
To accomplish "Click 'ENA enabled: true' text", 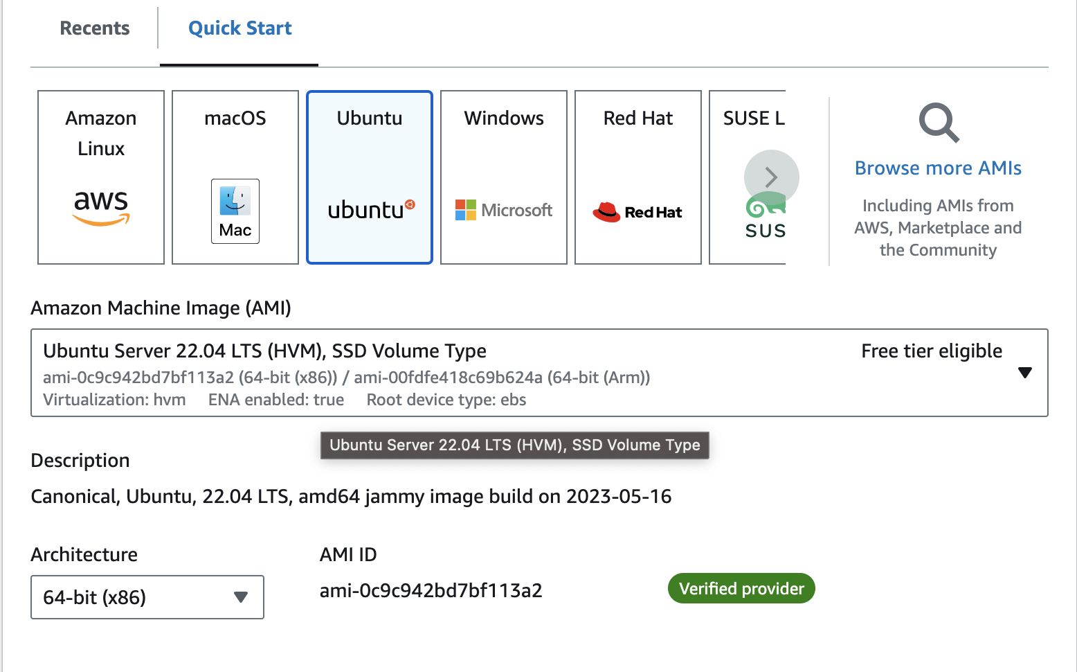I will 276,400.
